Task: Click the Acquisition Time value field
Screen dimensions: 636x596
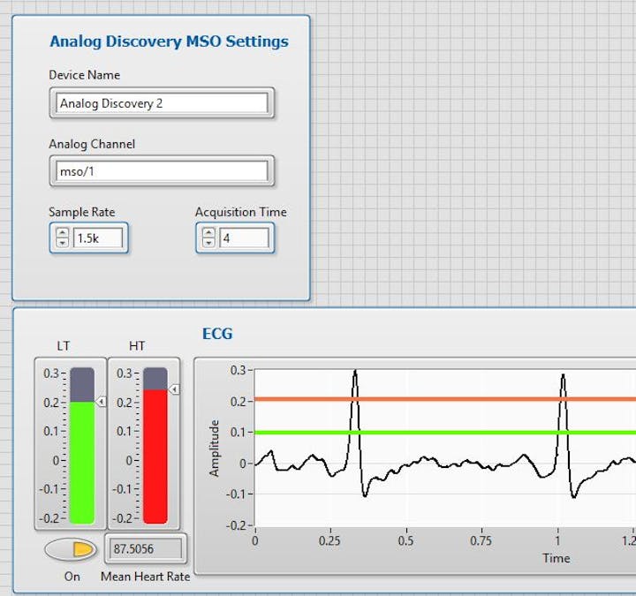Action: point(244,238)
